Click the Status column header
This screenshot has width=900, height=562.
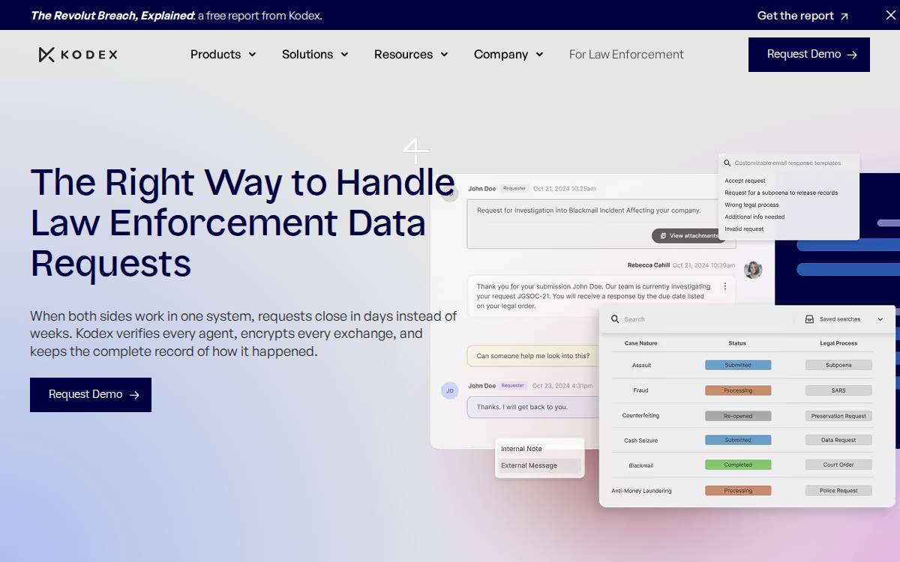tap(737, 343)
